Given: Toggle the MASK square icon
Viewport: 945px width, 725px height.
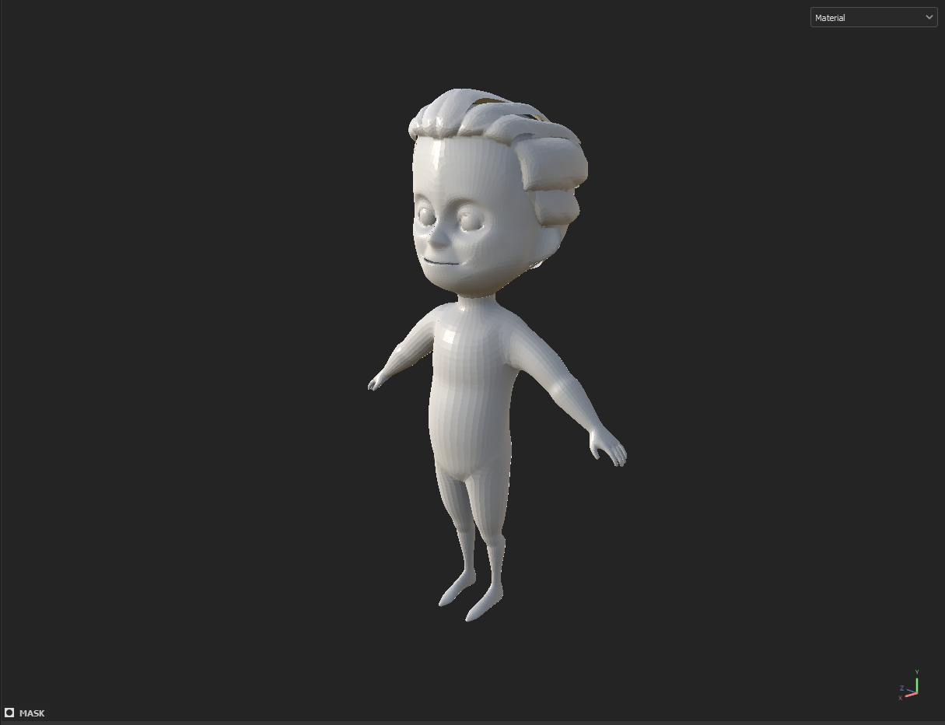Looking at the screenshot, I should point(9,713).
